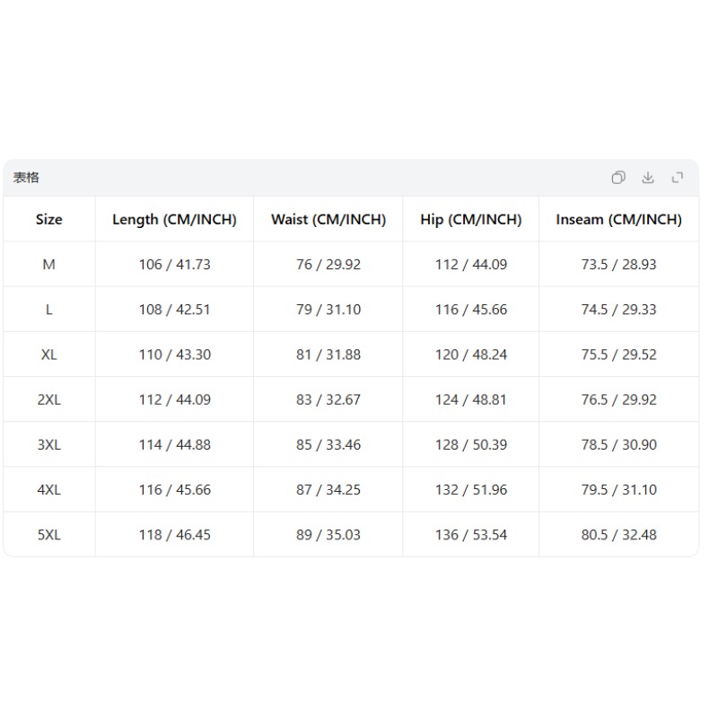This screenshot has height=718, width=718.
Task: Click the 79 / 31.10 waist cell
Action: [x=328, y=310]
